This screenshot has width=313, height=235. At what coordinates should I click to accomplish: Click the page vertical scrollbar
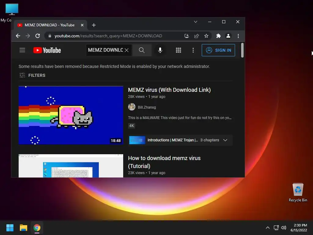tap(242, 50)
